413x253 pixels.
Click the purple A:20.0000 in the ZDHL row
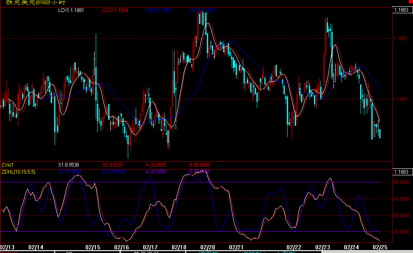(x=156, y=172)
